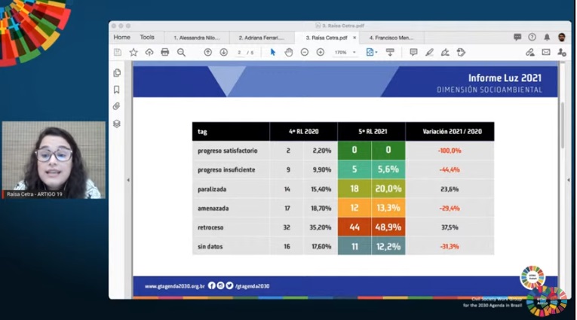Open the fill and sign pen tool
Viewport: 577px width, 320px height.
pyautogui.click(x=445, y=52)
